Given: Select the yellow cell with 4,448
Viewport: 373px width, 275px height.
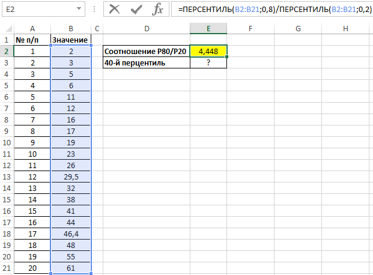Looking at the screenshot, I should (x=208, y=51).
